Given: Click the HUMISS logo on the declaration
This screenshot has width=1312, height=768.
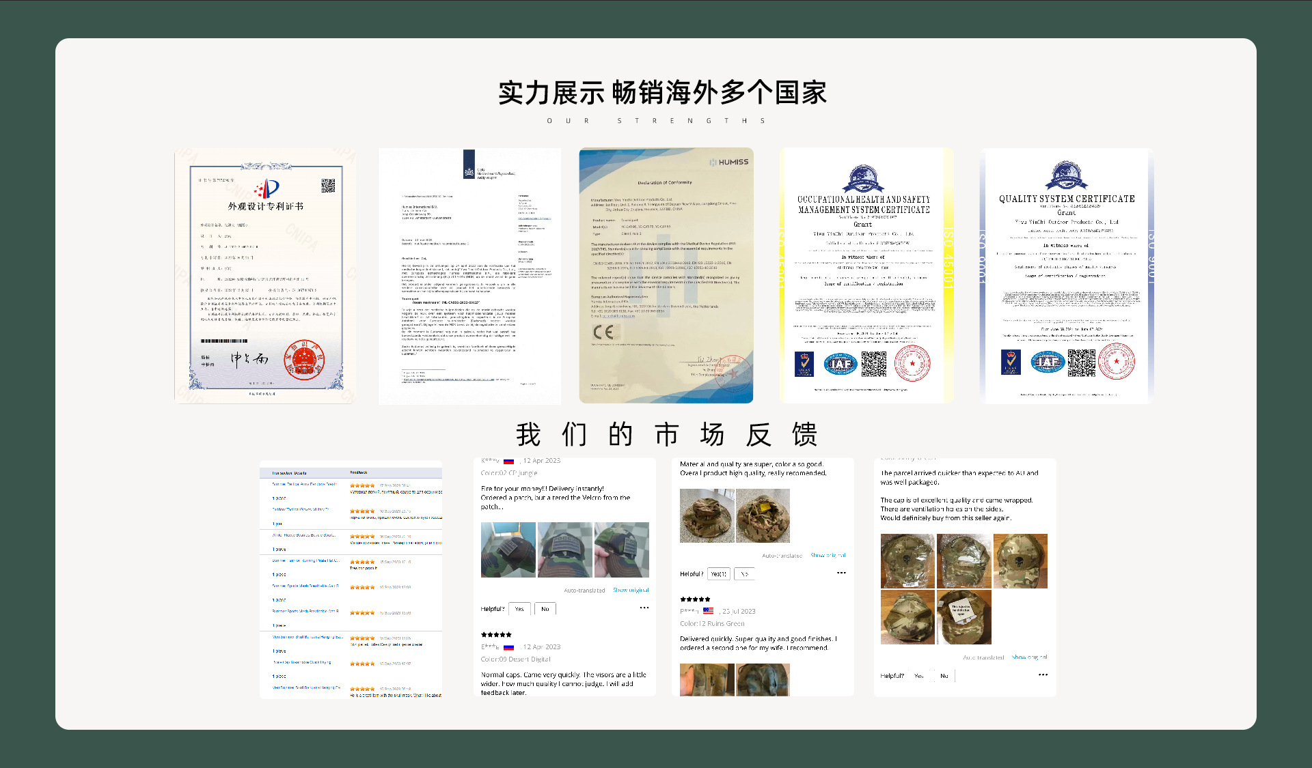Looking at the screenshot, I should (x=729, y=162).
